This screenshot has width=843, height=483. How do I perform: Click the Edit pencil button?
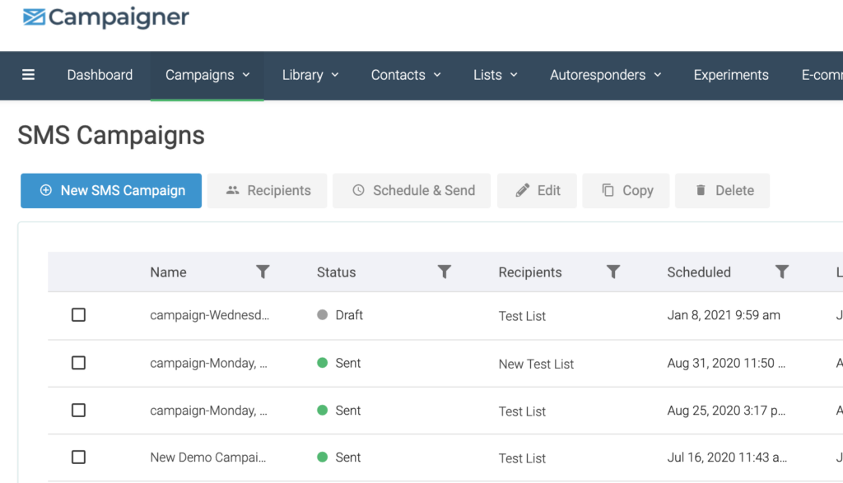coord(537,190)
